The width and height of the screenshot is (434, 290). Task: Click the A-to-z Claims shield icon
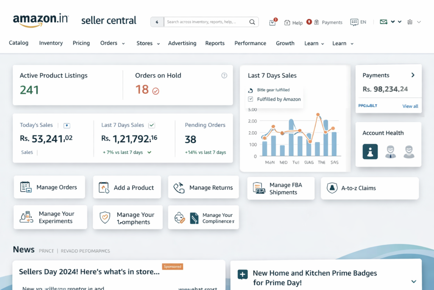pyautogui.click(x=332, y=188)
